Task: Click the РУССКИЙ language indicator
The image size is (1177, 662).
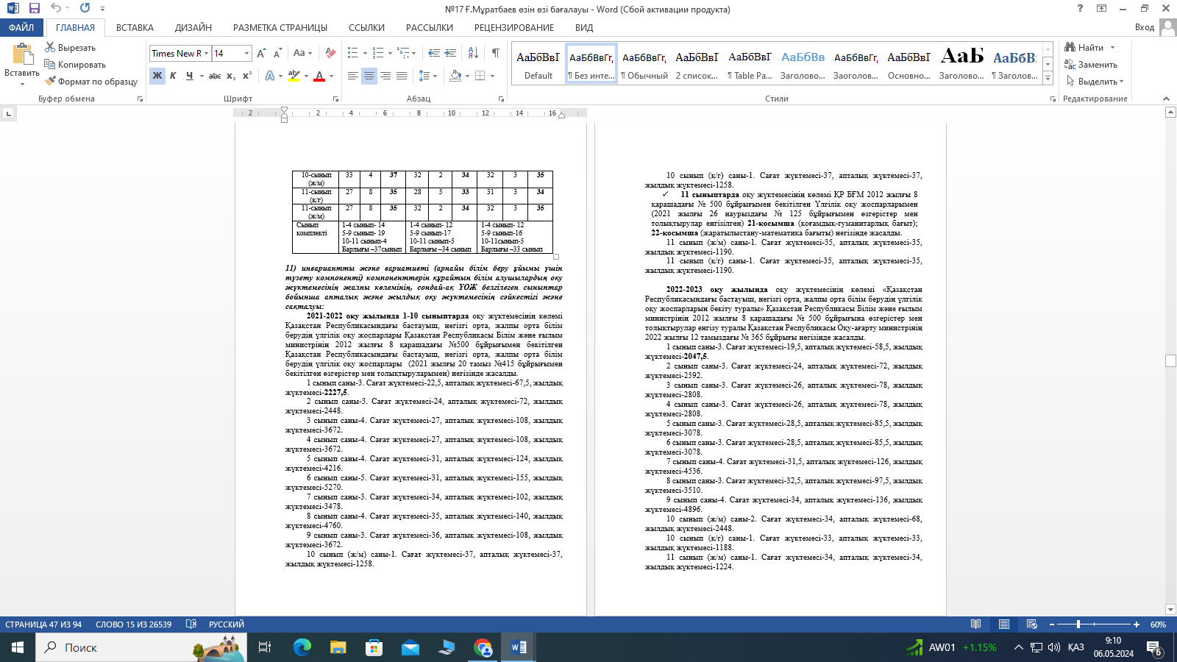Action: click(227, 624)
